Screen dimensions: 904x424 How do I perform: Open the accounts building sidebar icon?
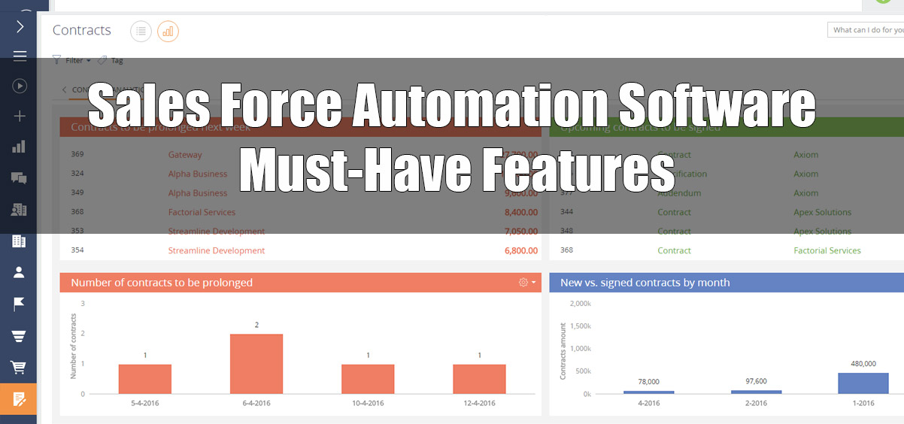(x=20, y=241)
